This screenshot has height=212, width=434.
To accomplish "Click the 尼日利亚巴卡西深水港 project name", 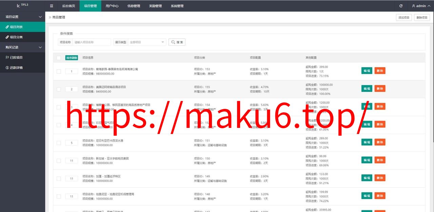I will 110,141.
